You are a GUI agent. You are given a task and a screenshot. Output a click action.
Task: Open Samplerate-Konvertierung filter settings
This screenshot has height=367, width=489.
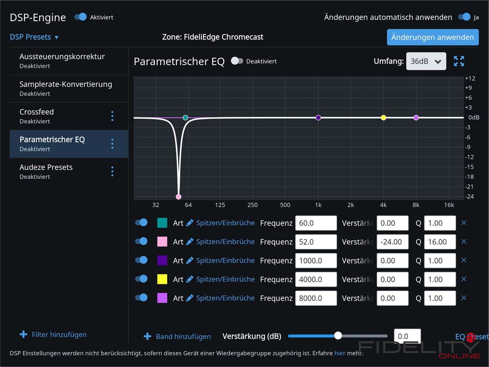[66, 88]
